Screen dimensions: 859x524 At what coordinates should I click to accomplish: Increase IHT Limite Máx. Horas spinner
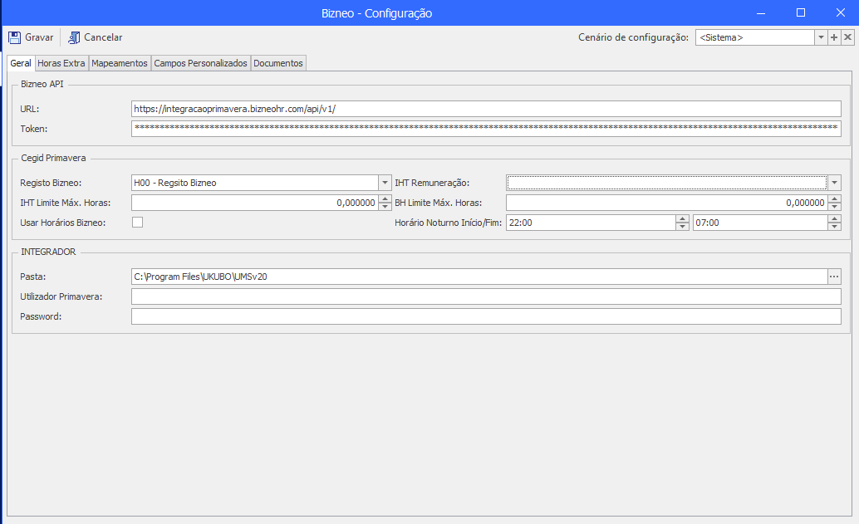point(385,198)
